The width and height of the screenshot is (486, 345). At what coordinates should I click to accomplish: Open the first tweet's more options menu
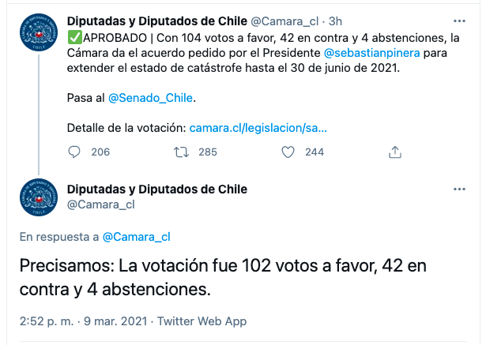tap(459, 21)
